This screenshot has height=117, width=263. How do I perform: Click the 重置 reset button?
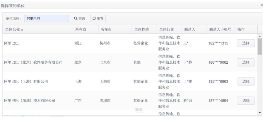[x=98, y=18]
